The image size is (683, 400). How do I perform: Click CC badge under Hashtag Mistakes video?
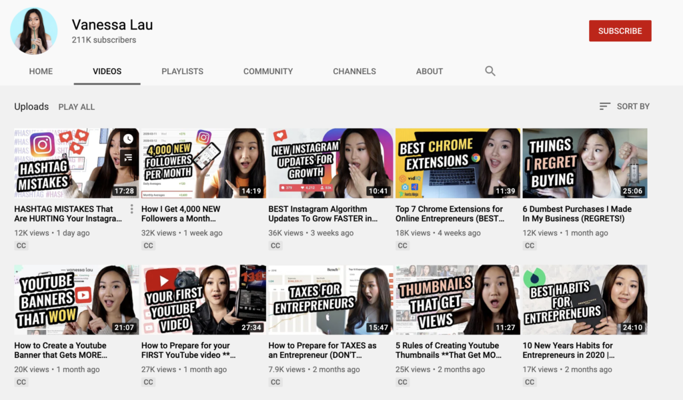point(21,245)
